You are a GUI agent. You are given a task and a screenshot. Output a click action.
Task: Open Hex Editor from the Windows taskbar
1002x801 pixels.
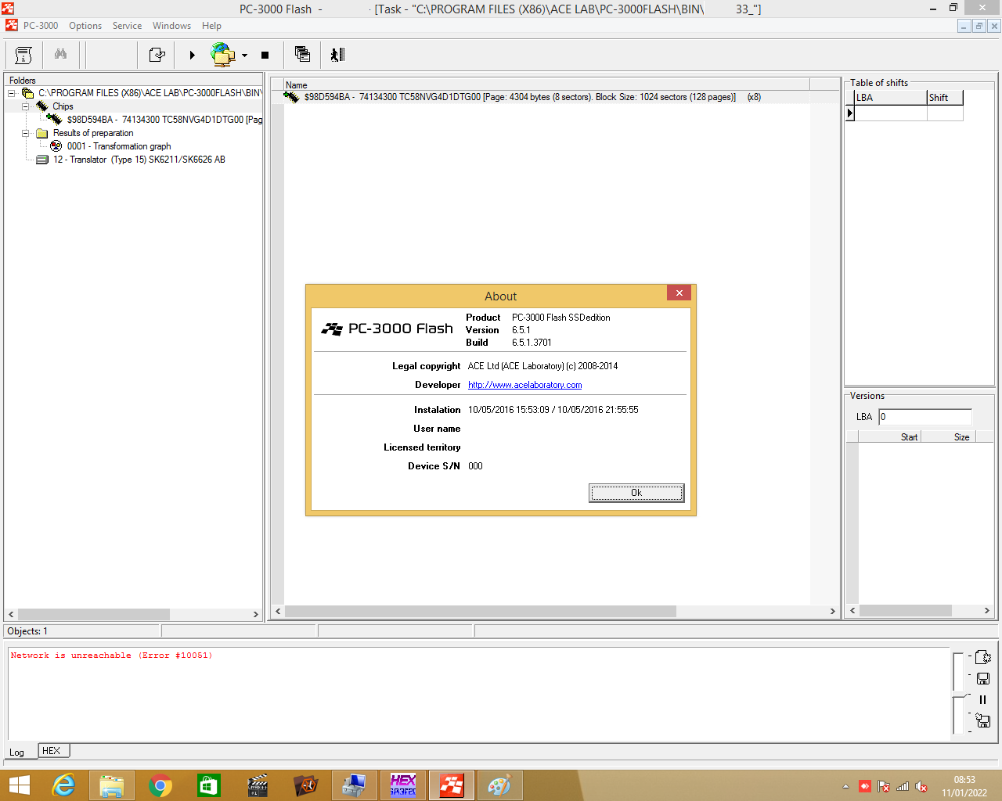click(x=403, y=785)
